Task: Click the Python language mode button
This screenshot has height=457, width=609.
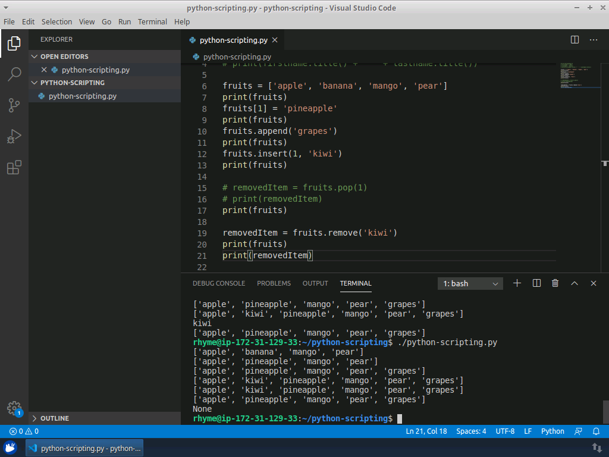Action: click(553, 431)
